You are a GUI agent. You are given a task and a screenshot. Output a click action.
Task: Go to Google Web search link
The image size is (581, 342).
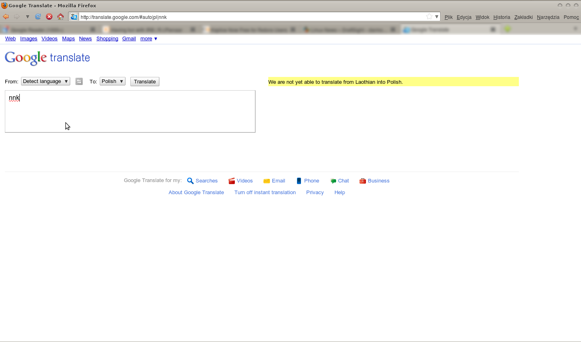click(x=10, y=39)
